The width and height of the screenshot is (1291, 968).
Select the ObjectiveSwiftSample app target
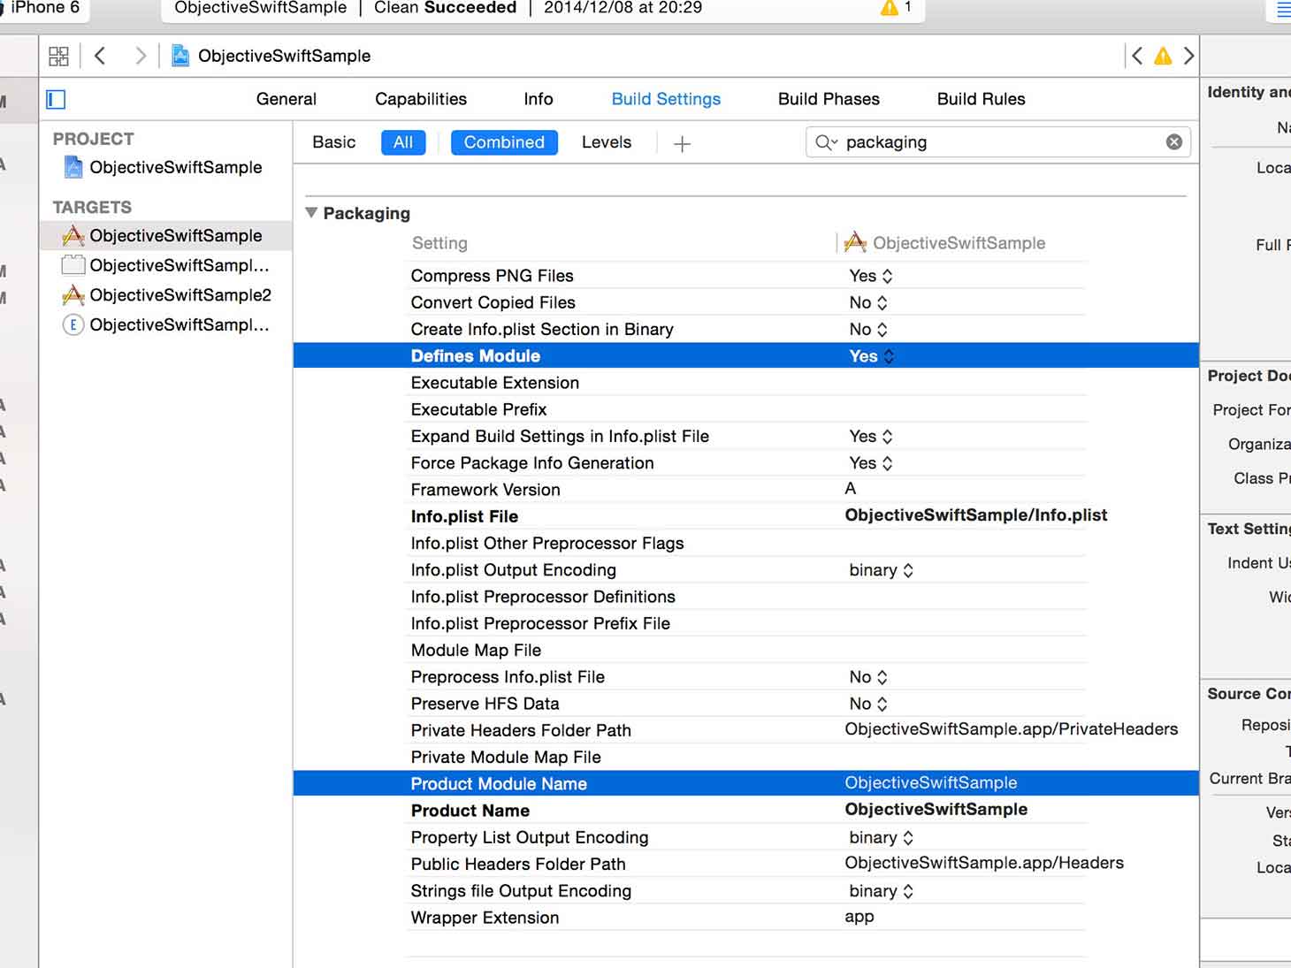point(165,235)
